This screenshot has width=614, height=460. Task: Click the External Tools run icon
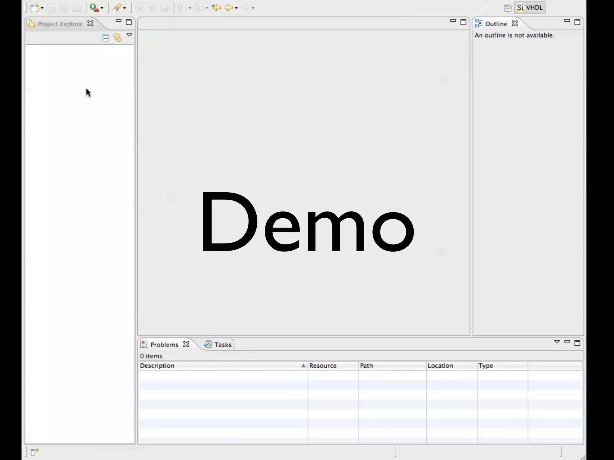point(94,8)
